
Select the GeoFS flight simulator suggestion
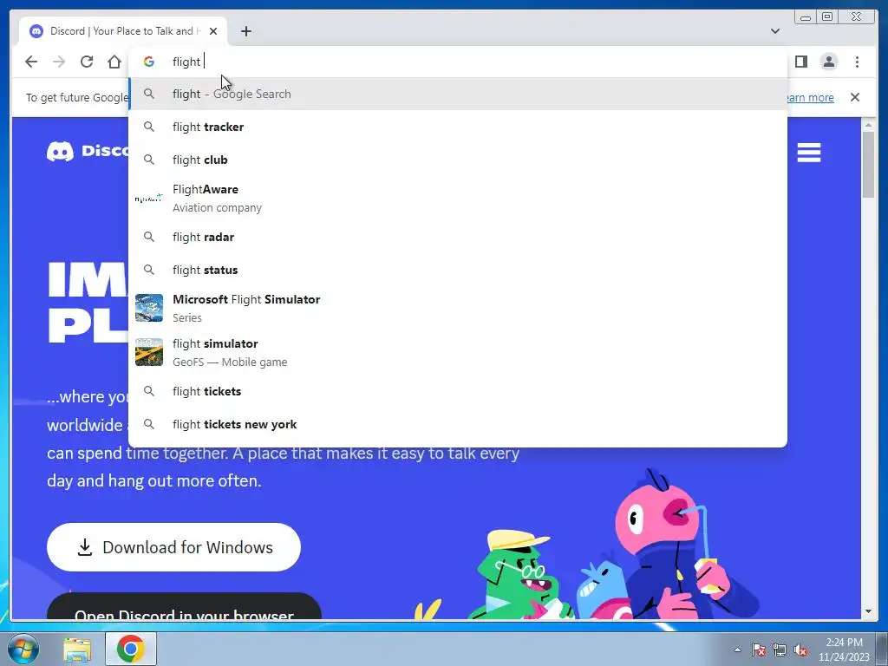coord(458,352)
